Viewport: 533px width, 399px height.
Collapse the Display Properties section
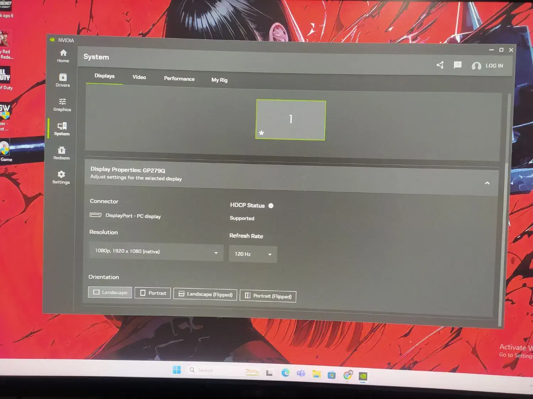pyautogui.click(x=487, y=183)
